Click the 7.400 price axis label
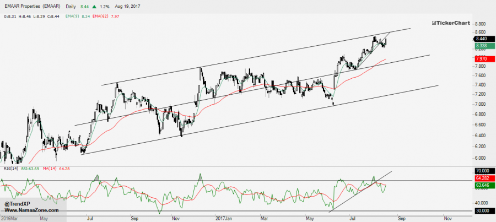The width and height of the screenshot is (496, 222). click(481, 85)
